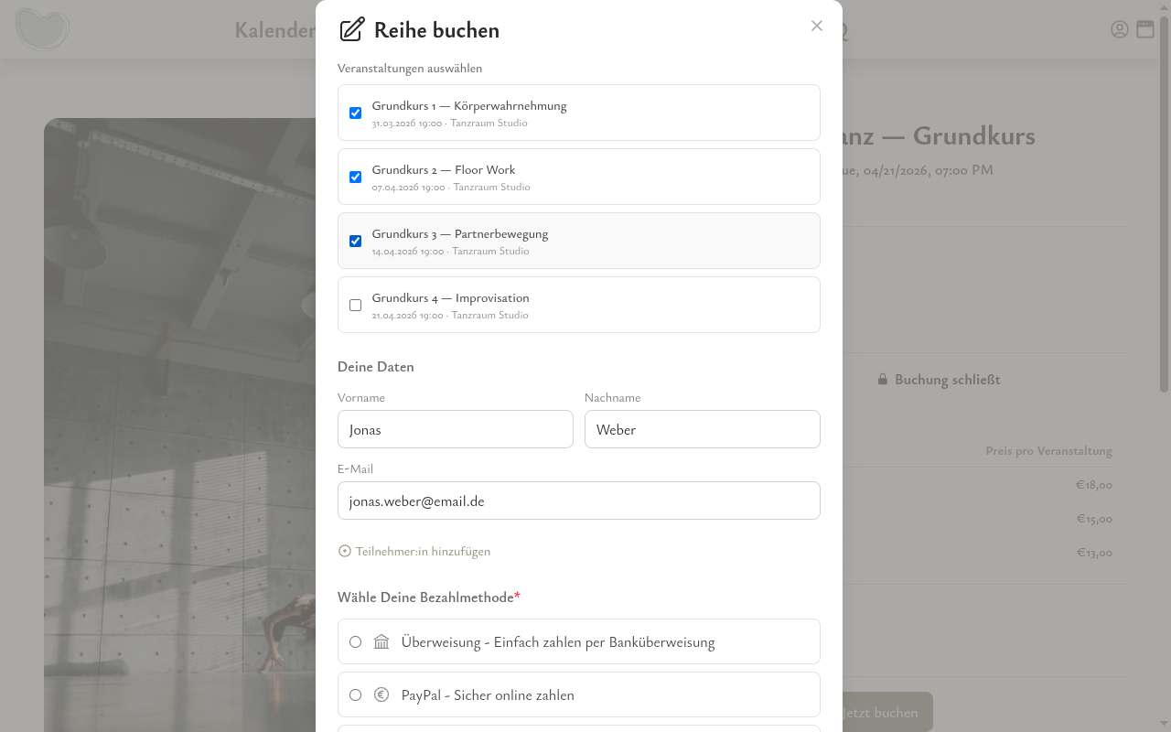Click the Vorname input field

(456, 429)
